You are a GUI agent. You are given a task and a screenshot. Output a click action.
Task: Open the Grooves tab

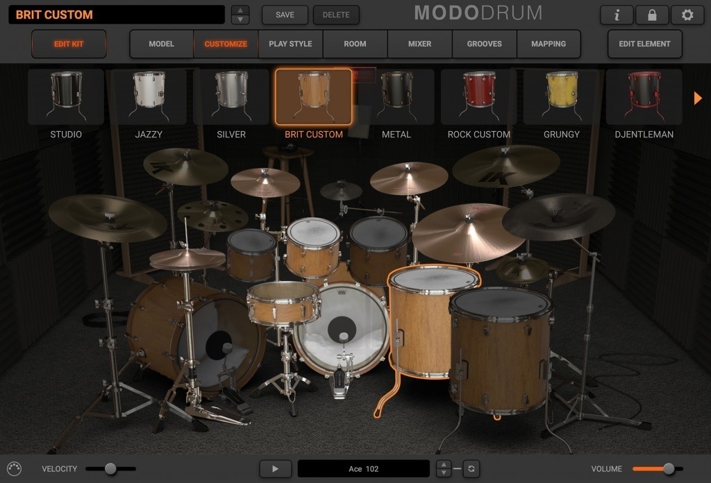click(484, 44)
